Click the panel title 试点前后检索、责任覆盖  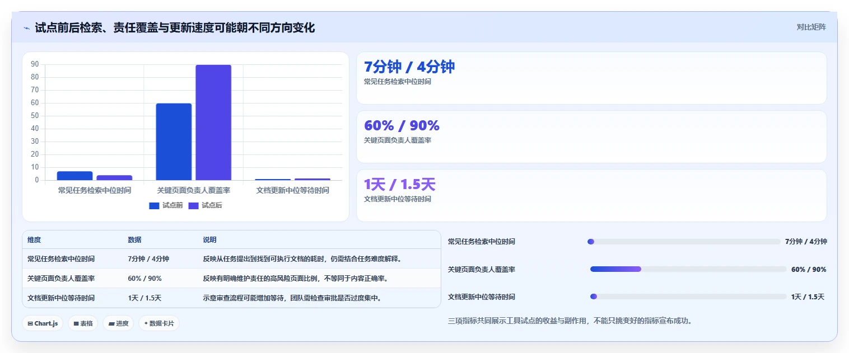click(175, 27)
